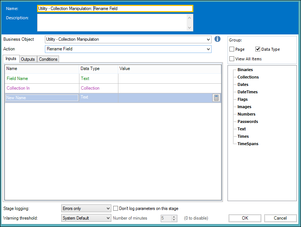
Task: Select the Text node in the tree
Action: point(242,129)
